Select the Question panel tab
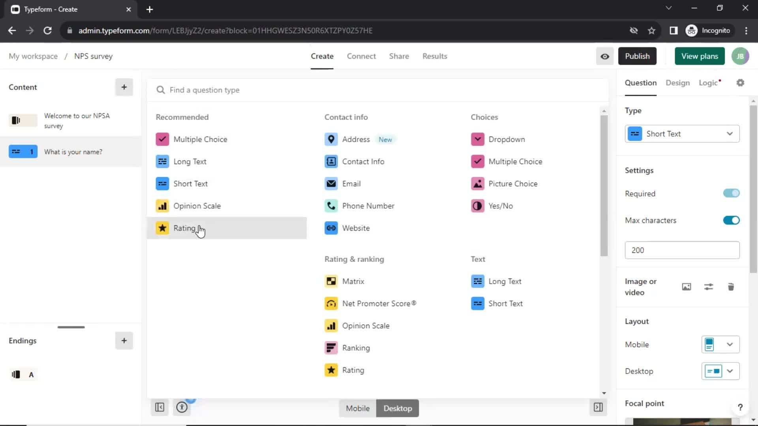This screenshot has width=758, height=426. click(x=640, y=83)
